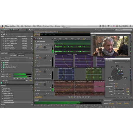Image resolution: width=133 pixels, height=133 pixels.
Task: Toggle power for the Amplify effect
Action: (3, 62)
